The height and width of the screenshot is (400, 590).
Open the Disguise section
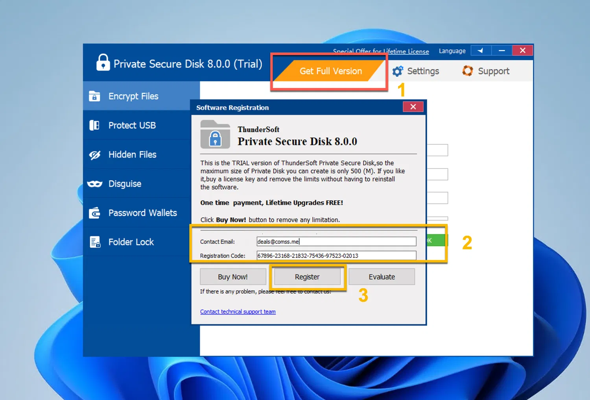click(137, 184)
